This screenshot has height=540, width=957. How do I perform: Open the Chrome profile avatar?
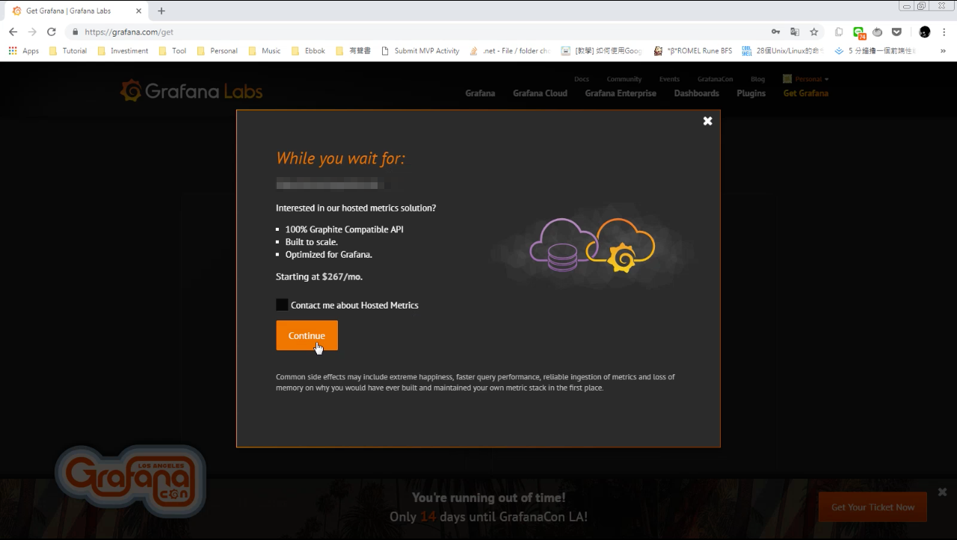(x=925, y=32)
